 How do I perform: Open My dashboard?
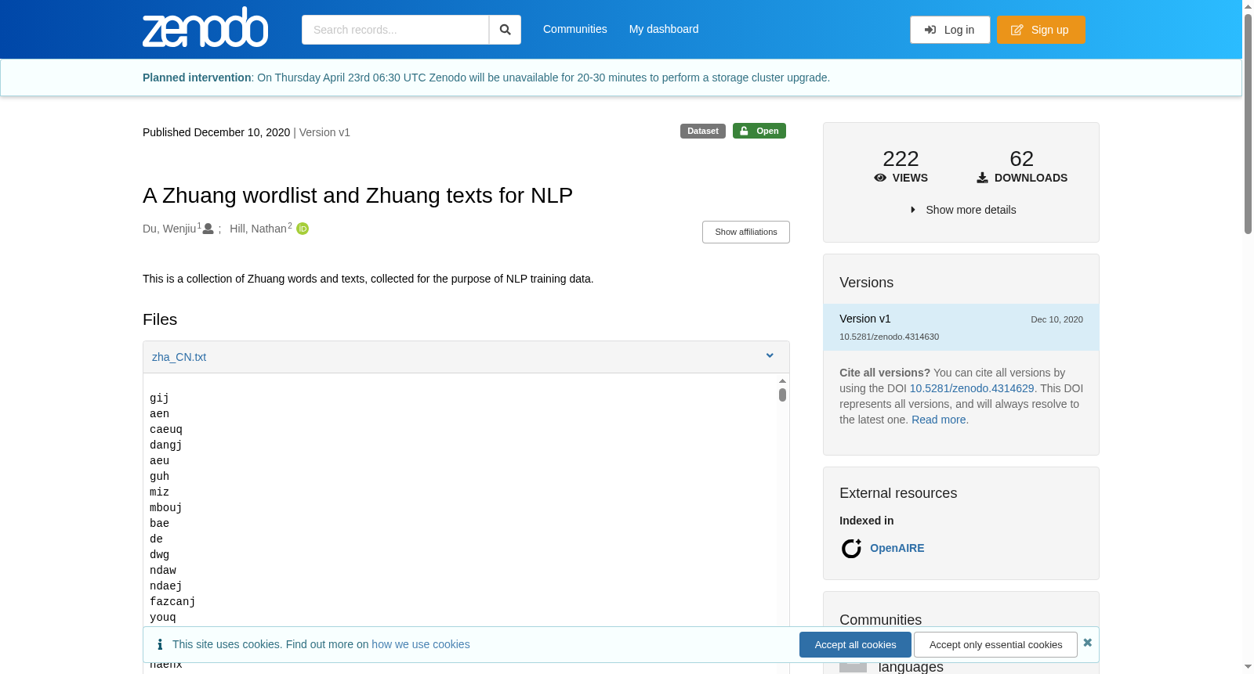pyautogui.click(x=664, y=29)
